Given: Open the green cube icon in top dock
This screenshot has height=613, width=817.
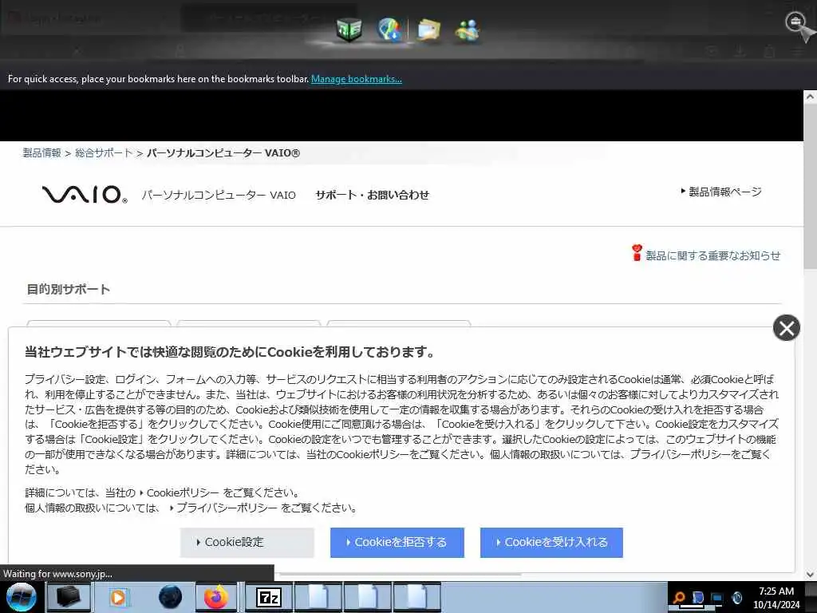Looking at the screenshot, I should pyautogui.click(x=349, y=30).
